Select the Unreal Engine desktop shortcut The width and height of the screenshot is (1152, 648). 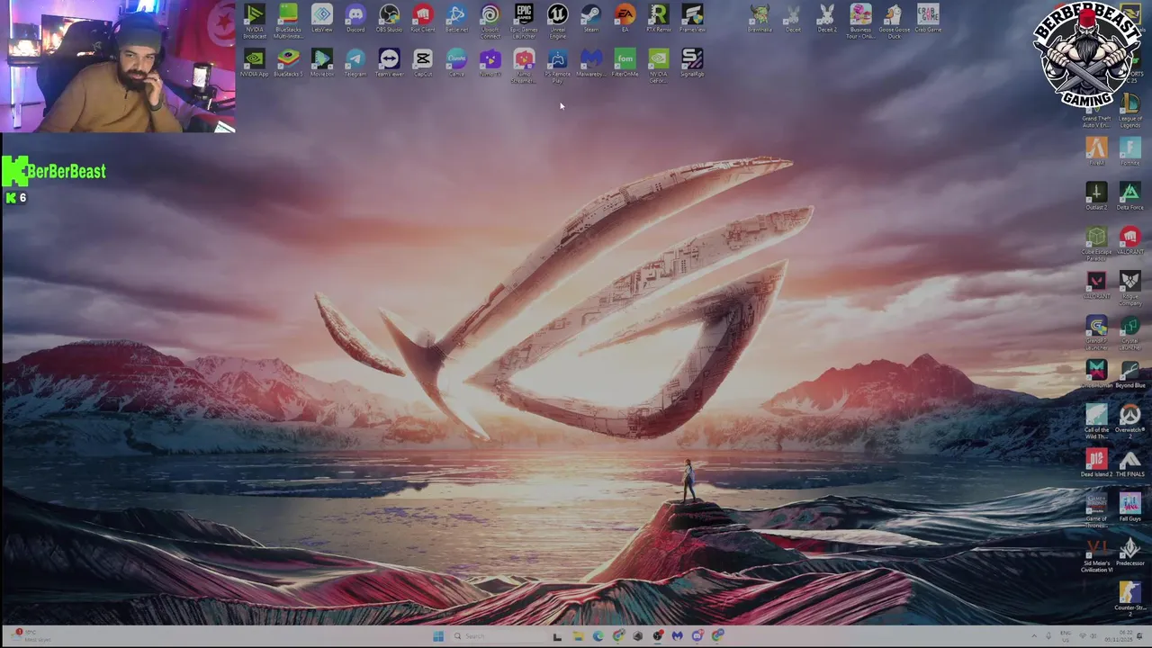[x=557, y=21]
